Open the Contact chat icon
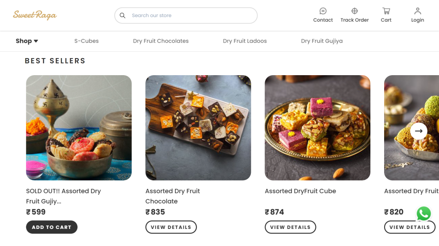 [x=323, y=11]
